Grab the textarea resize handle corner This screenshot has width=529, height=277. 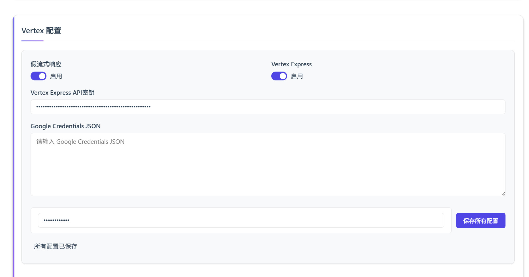[x=503, y=194]
